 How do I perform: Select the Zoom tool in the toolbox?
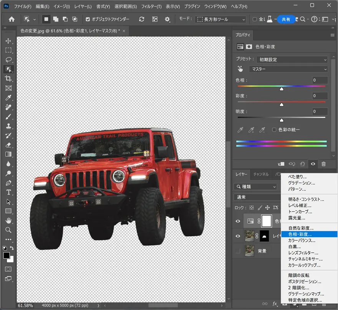[x=8, y=230]
